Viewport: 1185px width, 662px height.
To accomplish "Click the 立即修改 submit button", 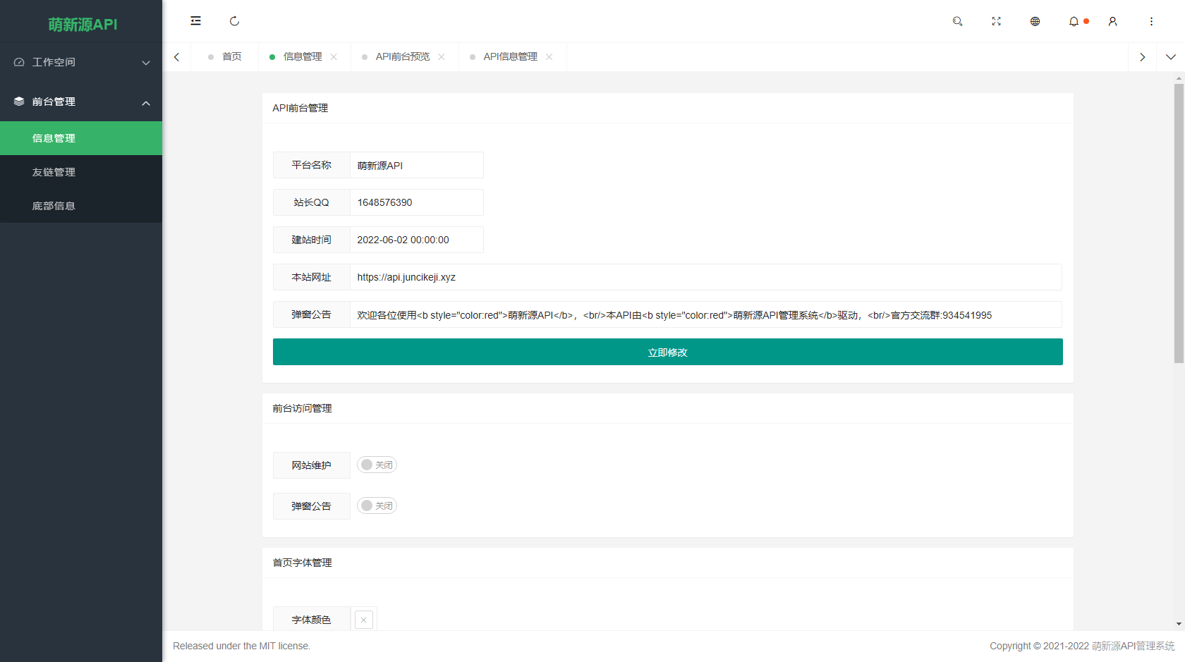I will [667, 352].
